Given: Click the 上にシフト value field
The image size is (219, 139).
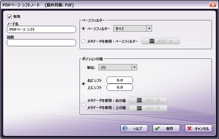Looking at the screenshot, I should pyautogui.click(x=120, y=87).
